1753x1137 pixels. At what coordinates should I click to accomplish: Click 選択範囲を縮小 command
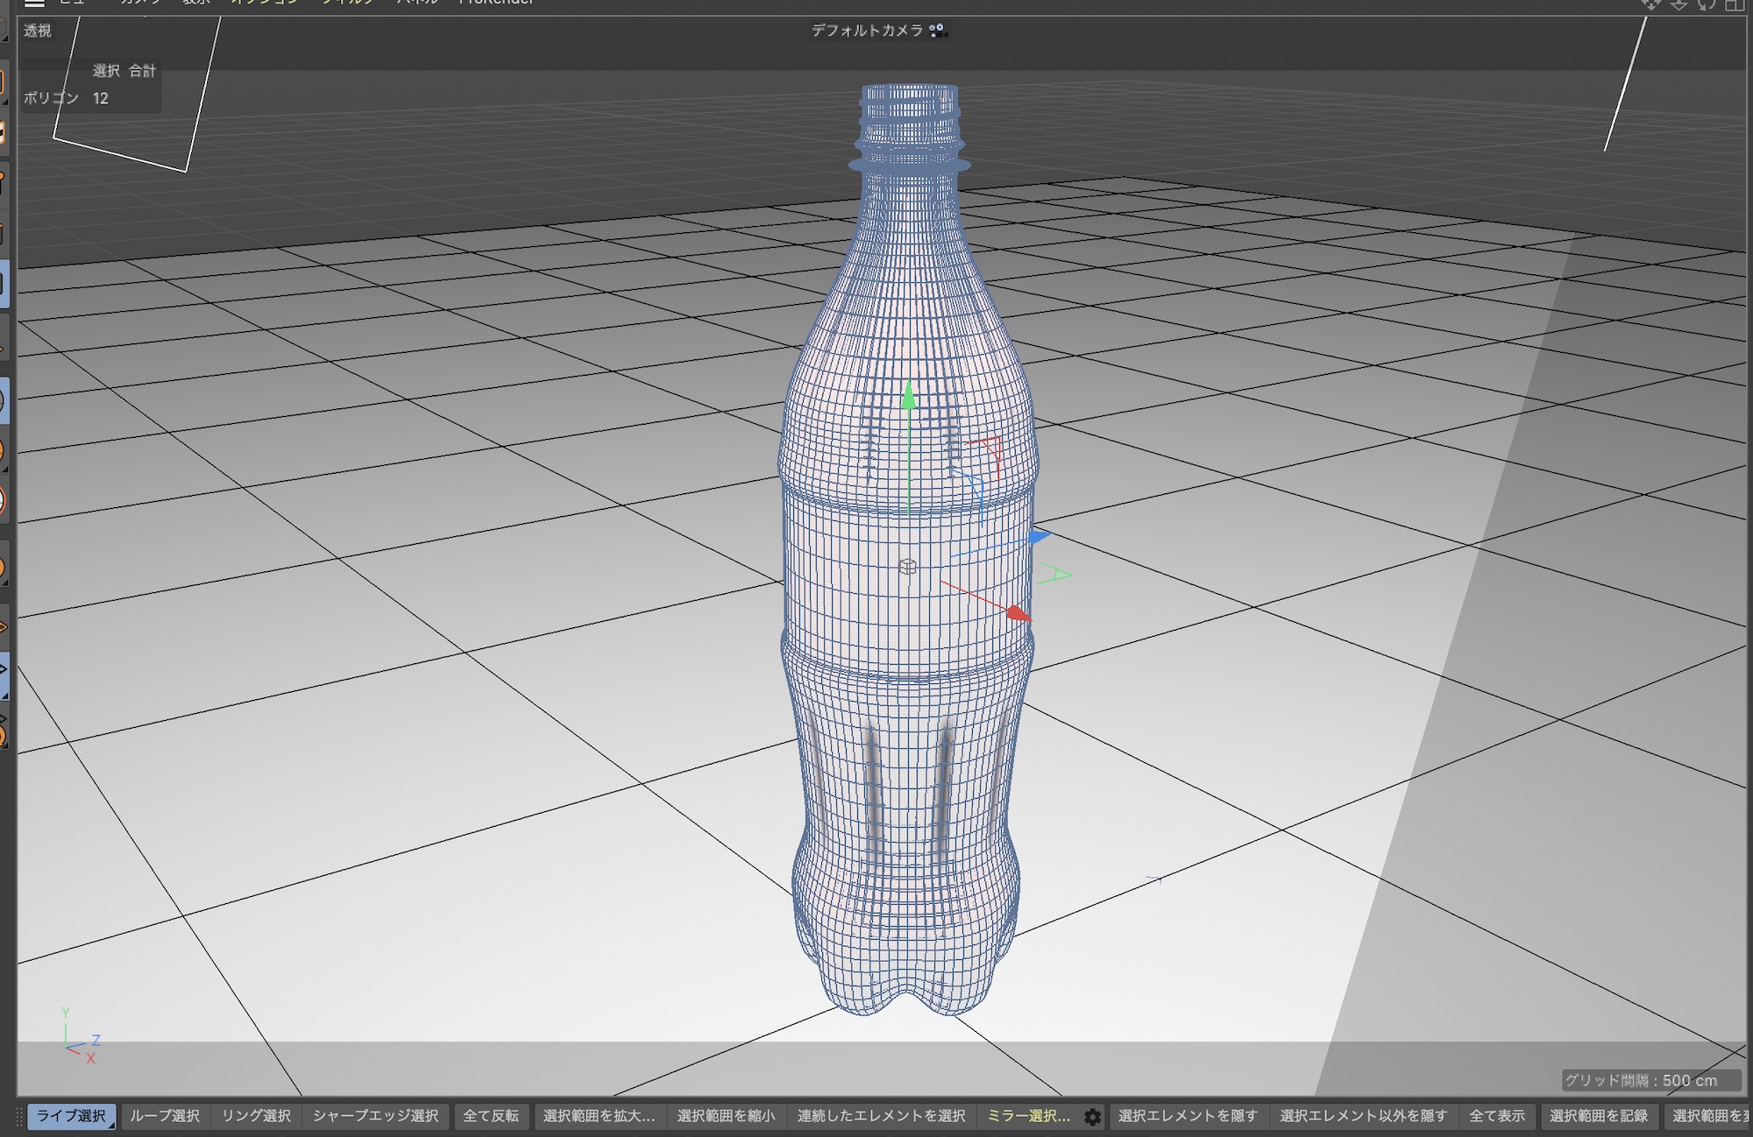click(x=726, y=1116)
